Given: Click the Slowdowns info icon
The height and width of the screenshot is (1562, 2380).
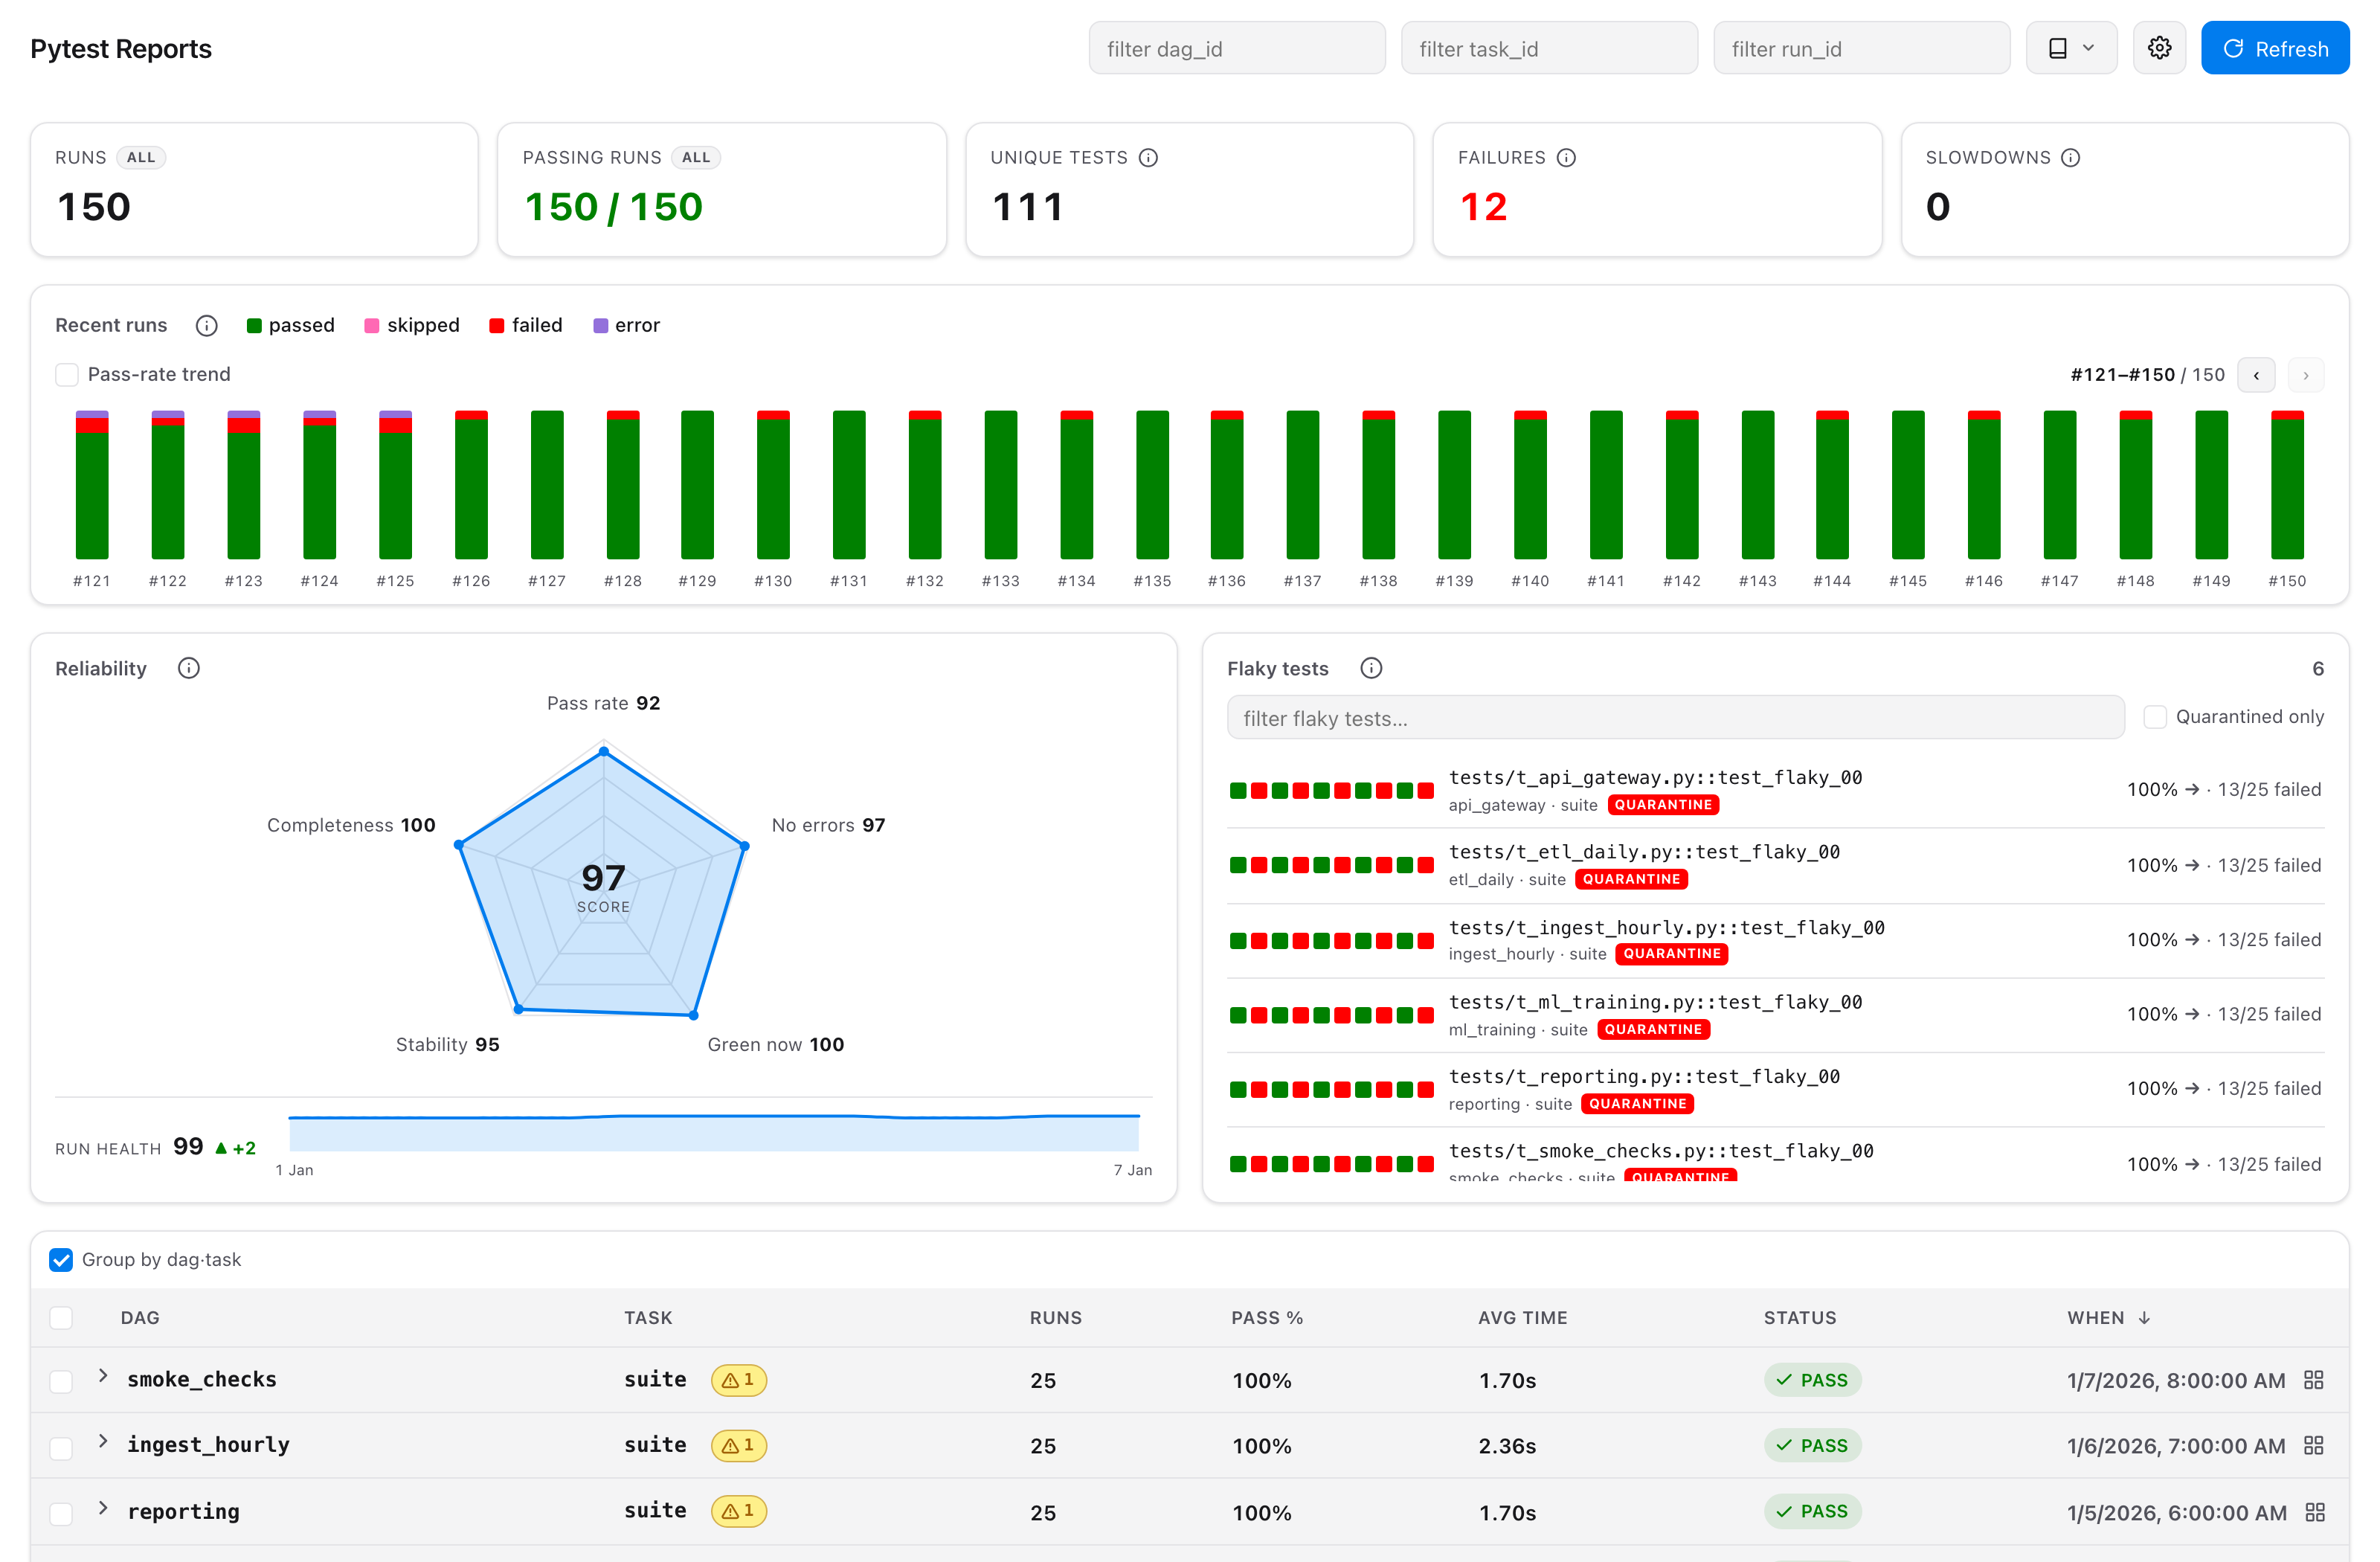Looking at the screenshot, I should 2070,158.
